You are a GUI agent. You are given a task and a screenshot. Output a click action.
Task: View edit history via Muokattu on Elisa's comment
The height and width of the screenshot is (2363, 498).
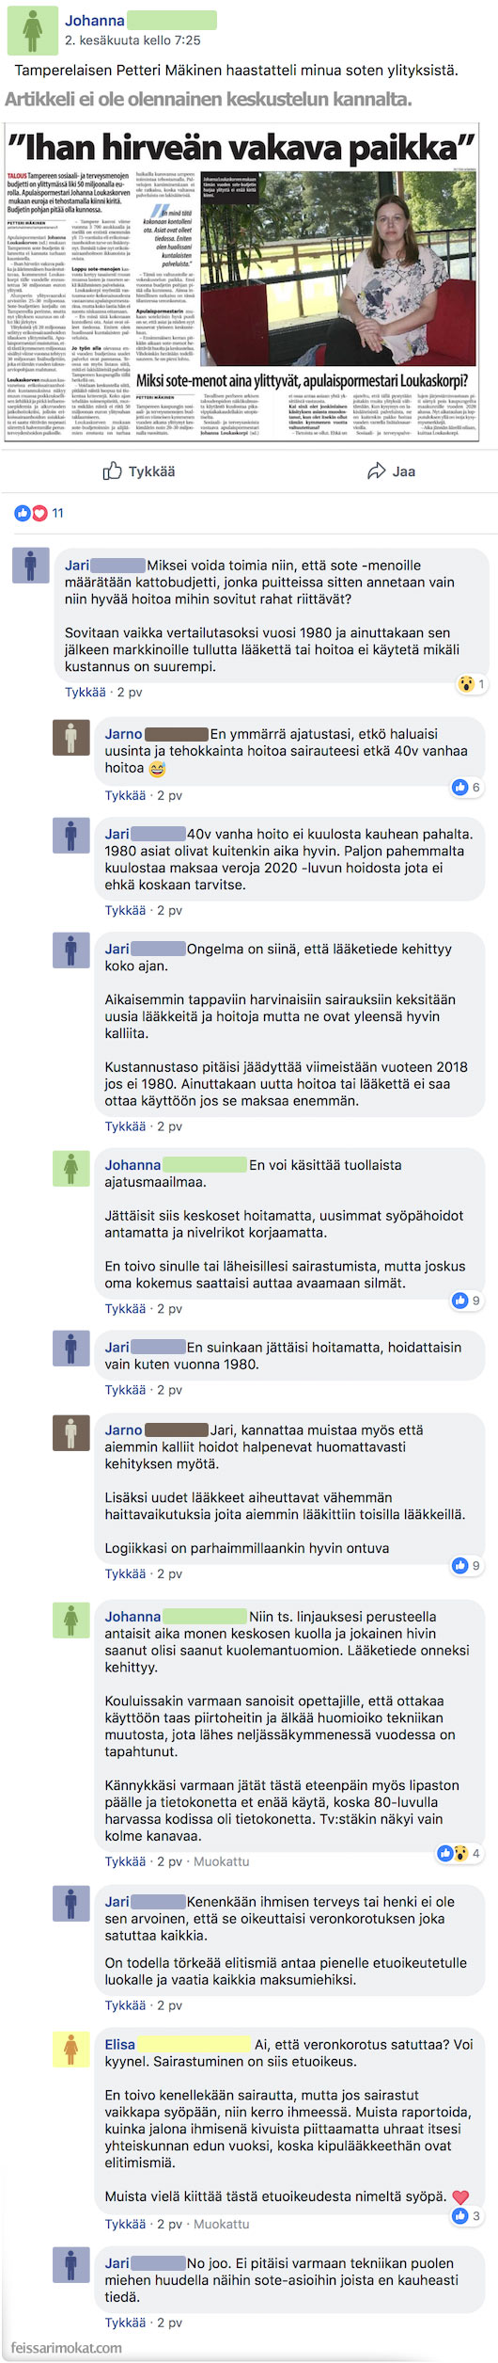pos(222,2224)
